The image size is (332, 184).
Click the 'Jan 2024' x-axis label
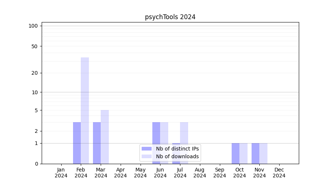pyautogui.click(x=61, y=173)
